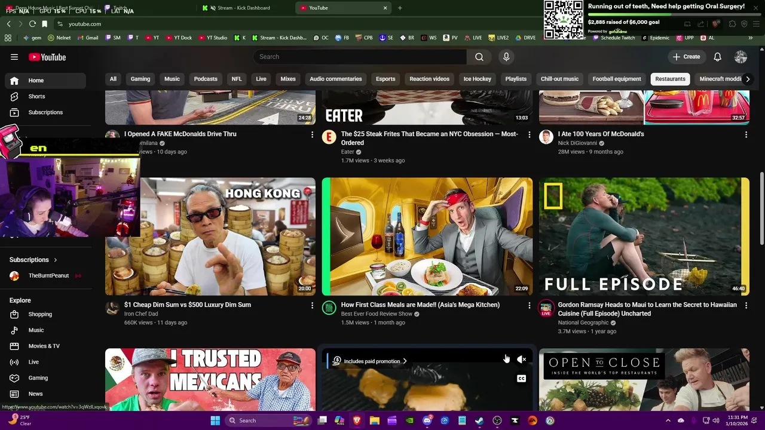The width and height of the screenshot is (765, 430).
Task: Expand the Subscriptions section chevron
Action: 56,260
